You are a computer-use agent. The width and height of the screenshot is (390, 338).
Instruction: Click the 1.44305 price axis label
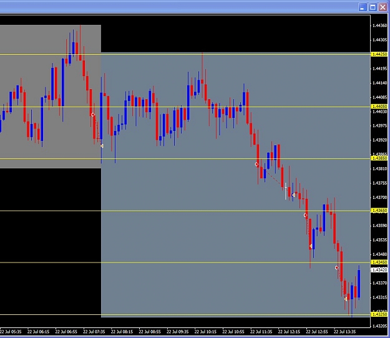[379, 40]
